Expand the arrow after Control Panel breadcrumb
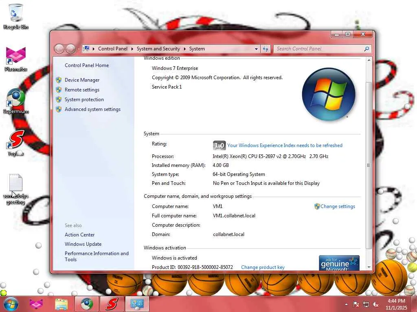The height and width of the screenshot is (312, 417). tap(132, 49)
